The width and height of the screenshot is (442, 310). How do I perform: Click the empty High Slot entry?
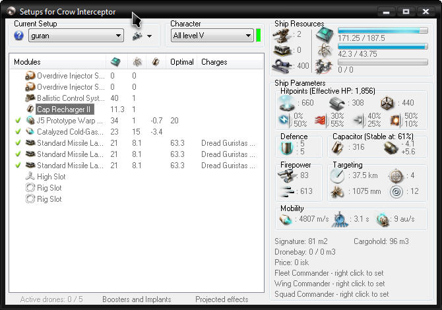pos(51,177)
